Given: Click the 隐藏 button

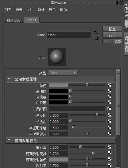Looking at the screenshot, I should pyautogui.click(x=117, y=41).
